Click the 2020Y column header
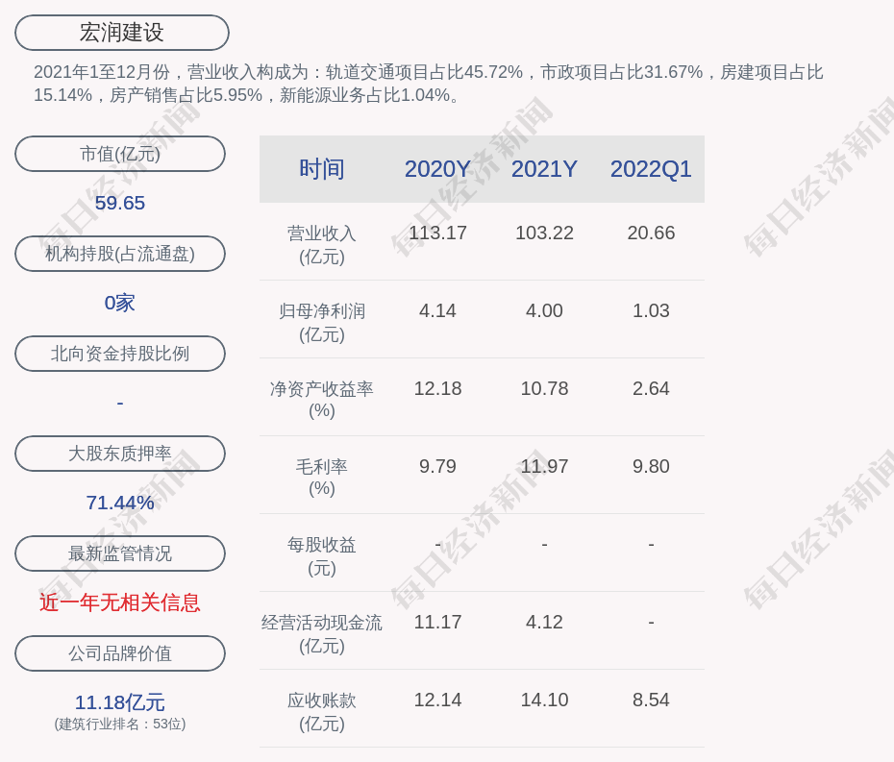894x762 pixels. (438, 169)
